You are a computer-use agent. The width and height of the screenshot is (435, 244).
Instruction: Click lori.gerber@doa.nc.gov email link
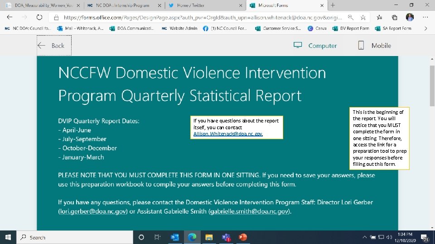coord(93,211)
